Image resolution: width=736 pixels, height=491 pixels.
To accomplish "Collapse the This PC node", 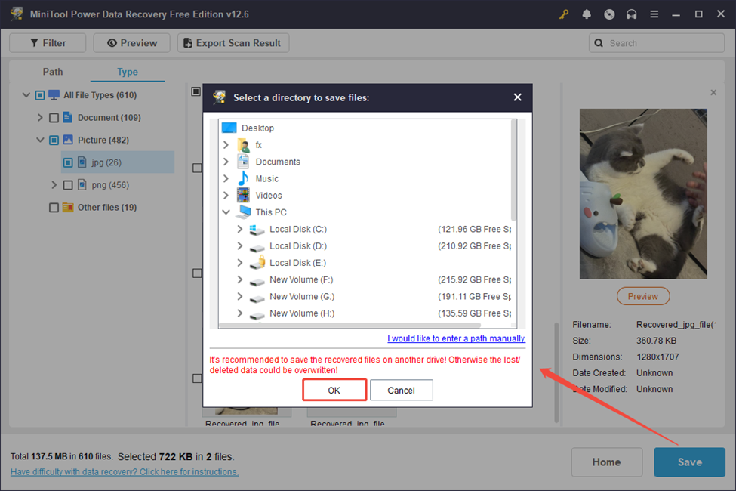I will coord(226,212).
